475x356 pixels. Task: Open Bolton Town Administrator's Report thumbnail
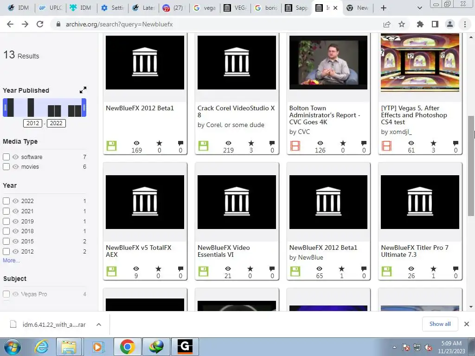[328, 63]
